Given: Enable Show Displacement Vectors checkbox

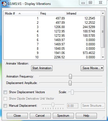Looking at the screenshot, I should [5, 92].
